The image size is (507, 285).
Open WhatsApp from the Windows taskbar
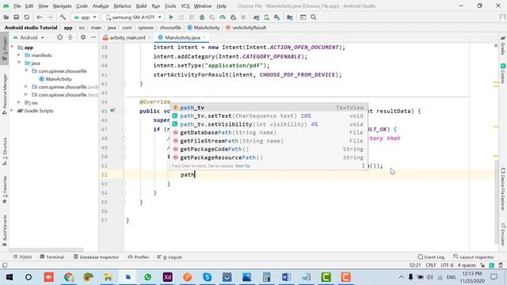tap(148, 277)
